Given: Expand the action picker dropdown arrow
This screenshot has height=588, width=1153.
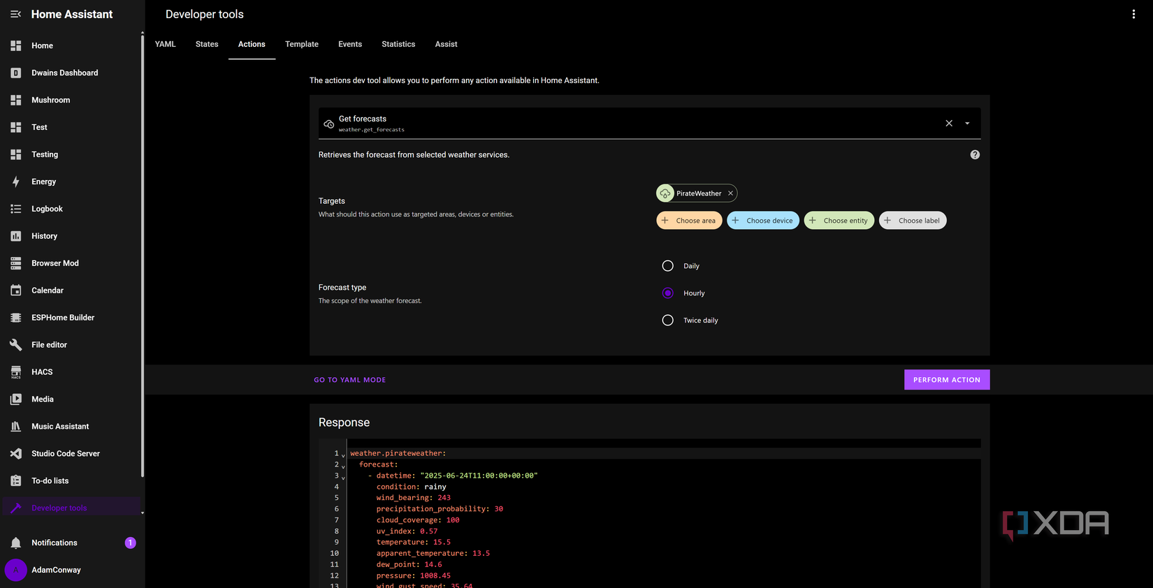Looking at the screenshot, I should click(967, 124).
